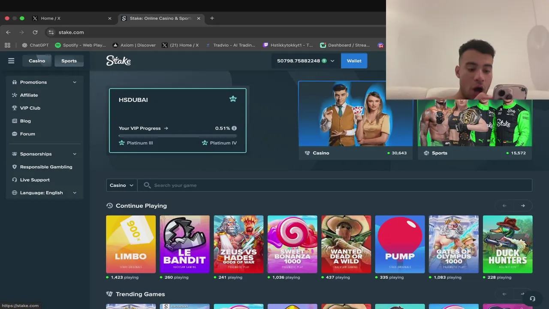The width and height of the screenshot is (549, 309).
Task: Switch to the Sports tab
Action: coord(69,61)
